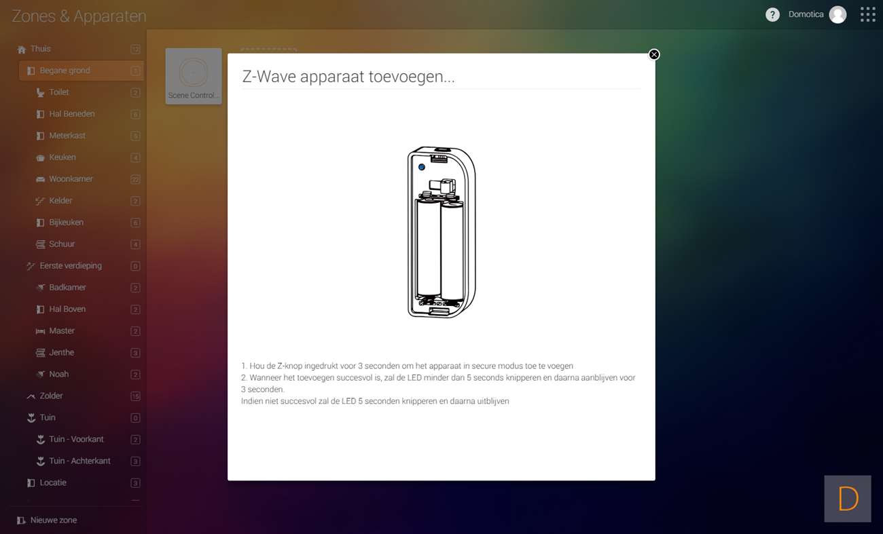Click the Tuin plant icon
Image resolution: width=883 pixels, height=534 pixels.
(31, 418)
